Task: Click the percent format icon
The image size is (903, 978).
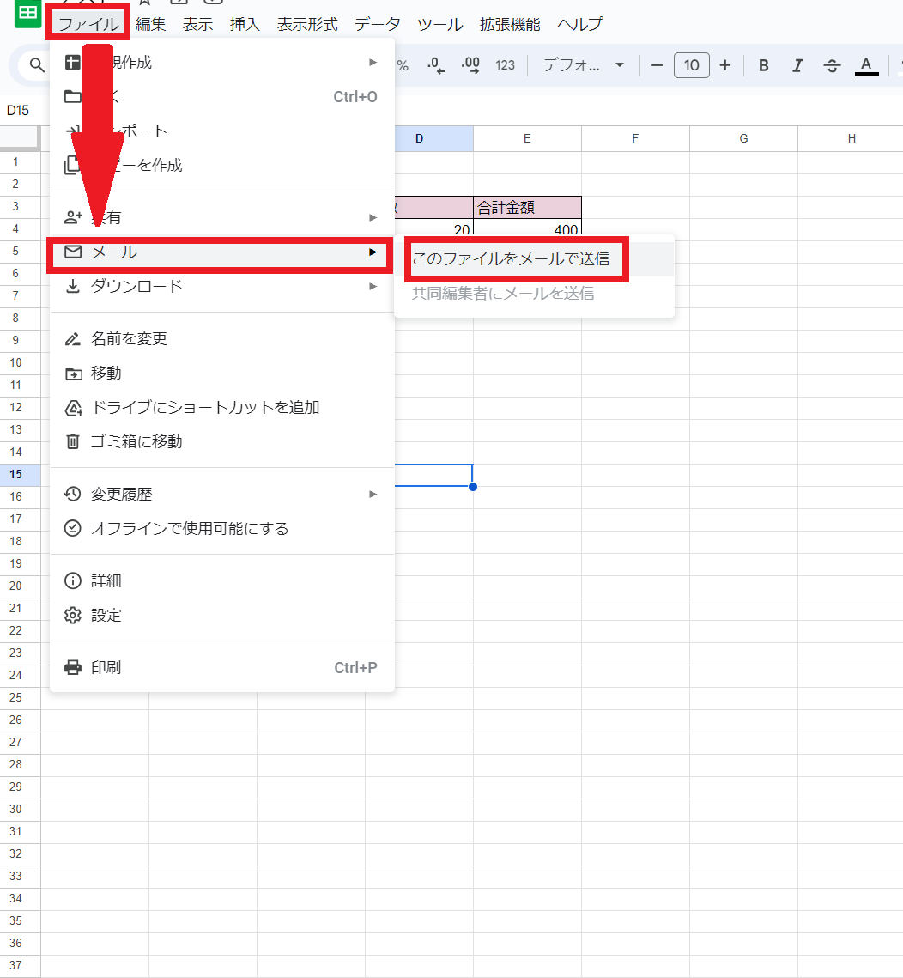Action: (403, 65)
